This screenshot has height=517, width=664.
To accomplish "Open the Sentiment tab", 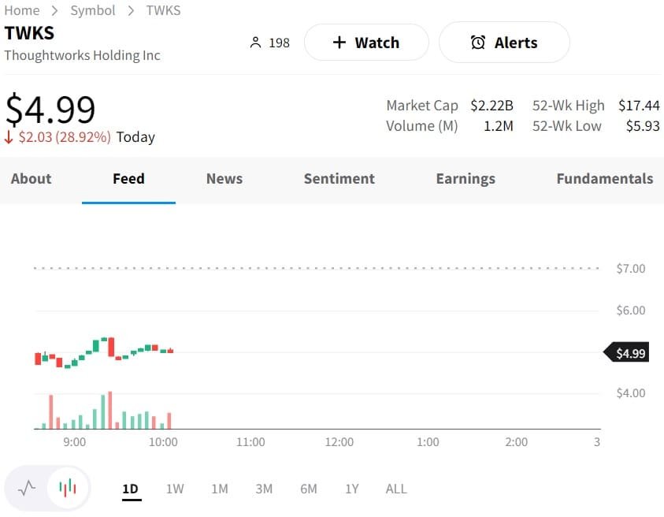I will click(339, 179).
